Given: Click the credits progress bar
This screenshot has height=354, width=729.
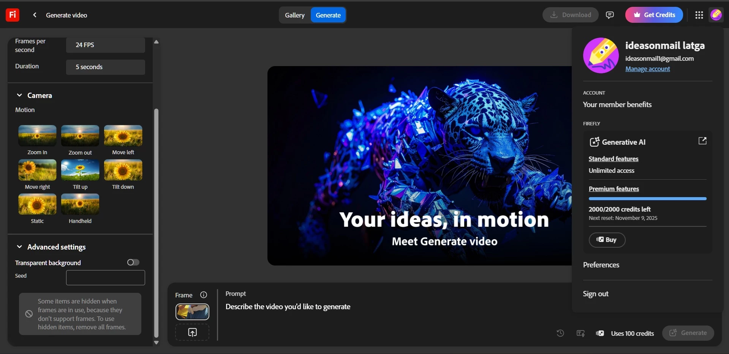Looking at the screenshot, I should click(x=648, y=199).
